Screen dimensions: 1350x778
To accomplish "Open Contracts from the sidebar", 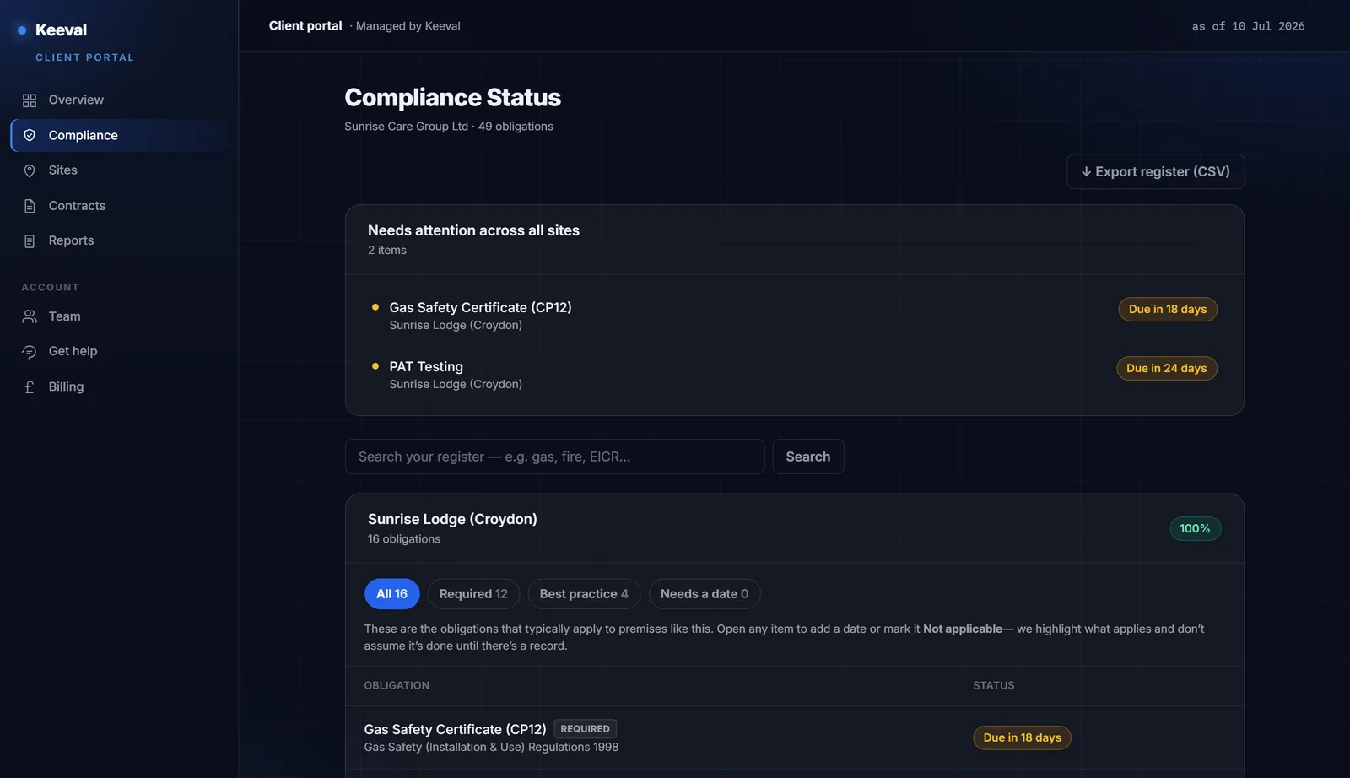I will point(119,206).
